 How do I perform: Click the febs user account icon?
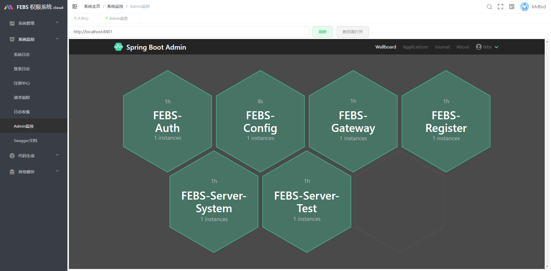[479, 47]
